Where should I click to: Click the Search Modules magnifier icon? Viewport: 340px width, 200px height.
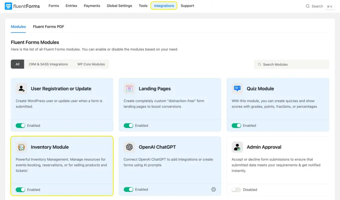point(259,64)
